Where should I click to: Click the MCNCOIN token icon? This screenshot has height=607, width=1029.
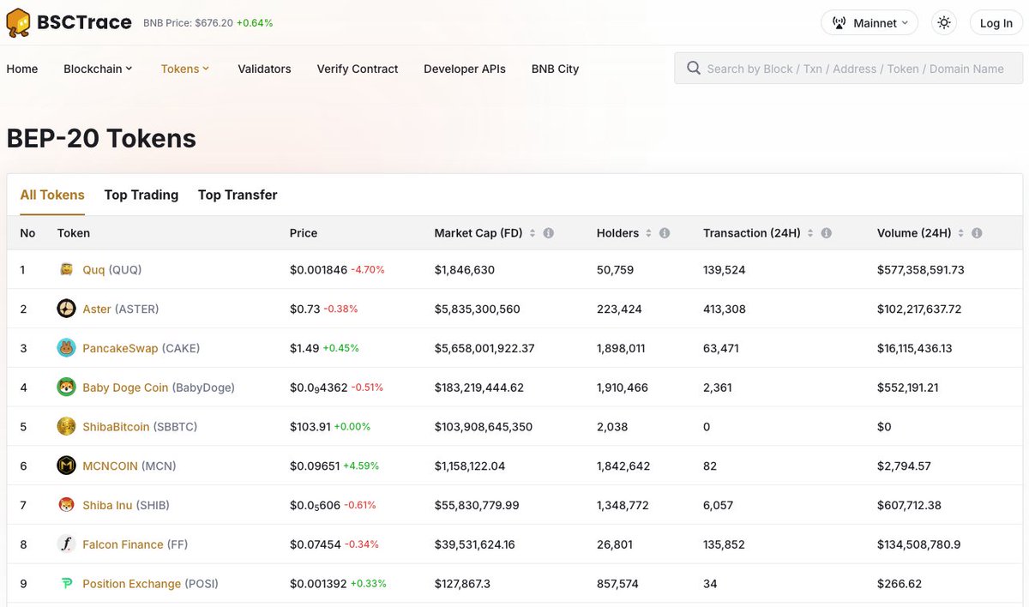[x=66, y=466]
